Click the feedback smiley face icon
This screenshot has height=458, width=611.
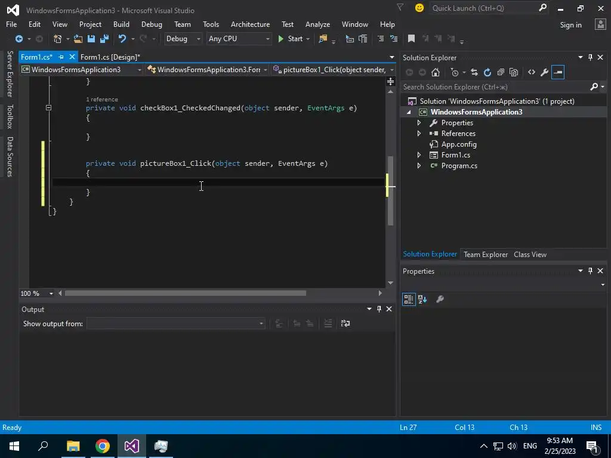419,8
